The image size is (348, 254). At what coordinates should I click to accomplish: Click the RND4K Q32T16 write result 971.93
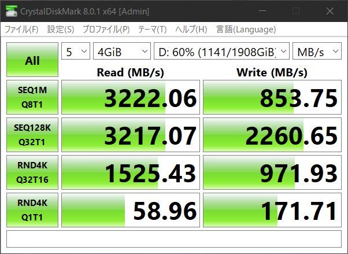click(x=272, y=172)
